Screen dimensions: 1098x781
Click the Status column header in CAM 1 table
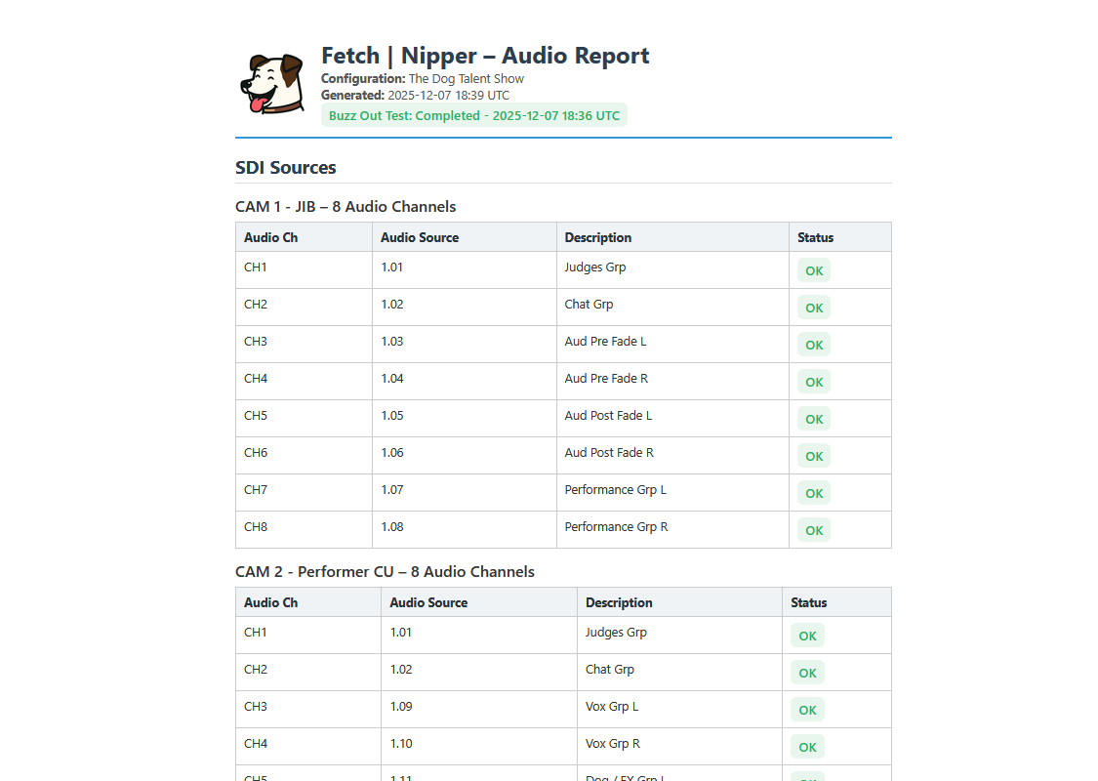point(815,237)
